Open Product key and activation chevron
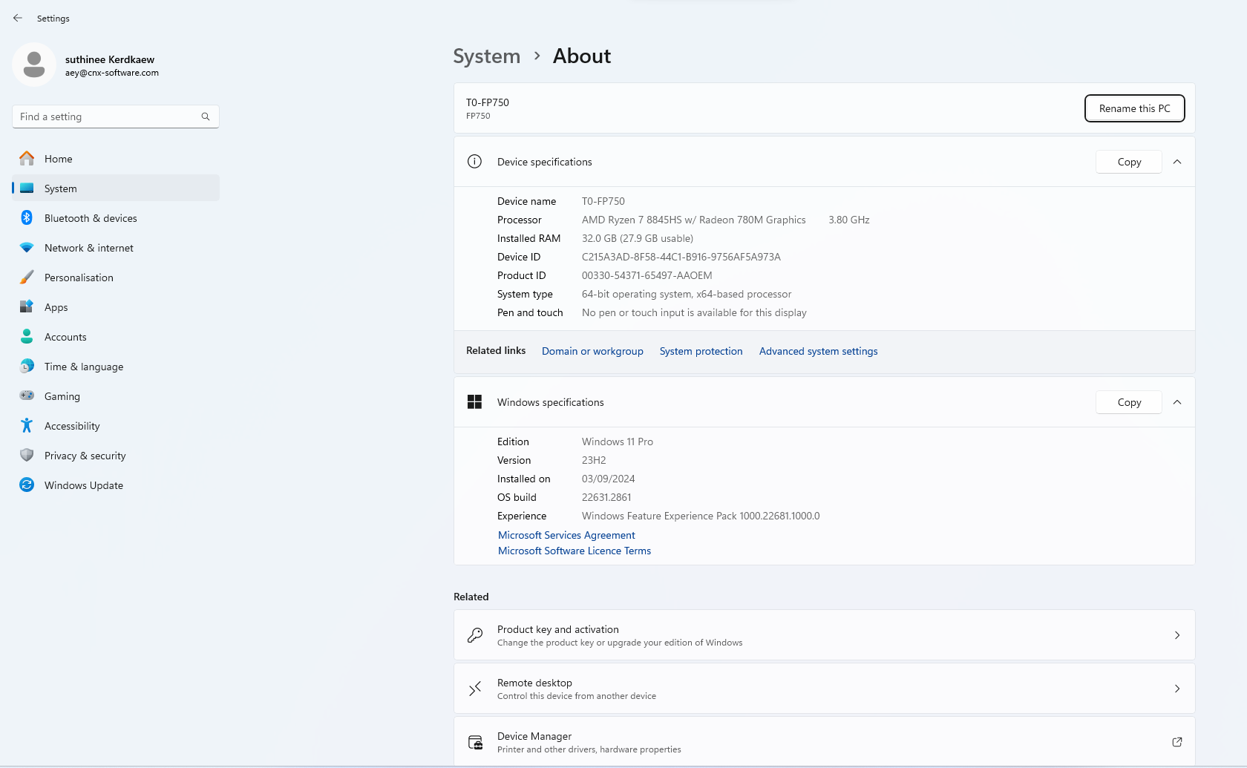 pyautogui.click(x=1177, y=635)
